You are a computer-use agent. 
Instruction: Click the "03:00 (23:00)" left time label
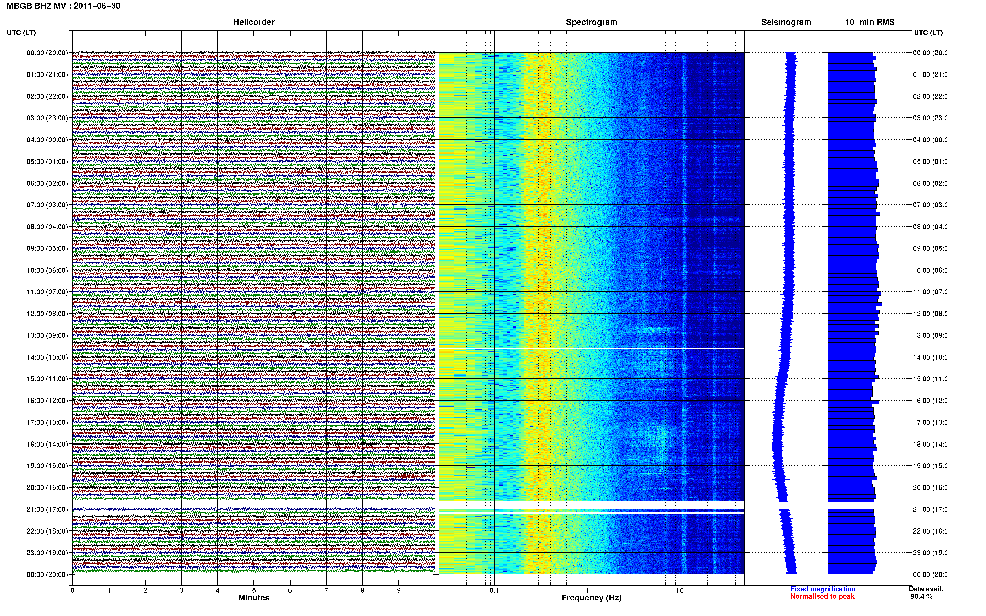47,118
